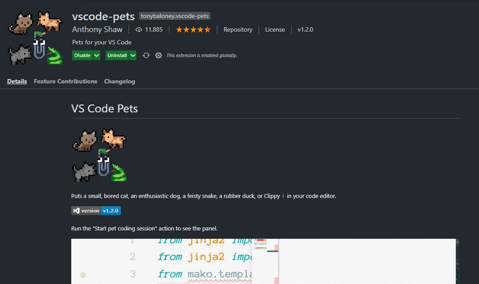Click the sync/reload extension icon
479x284 pixels.
[146, 55]
